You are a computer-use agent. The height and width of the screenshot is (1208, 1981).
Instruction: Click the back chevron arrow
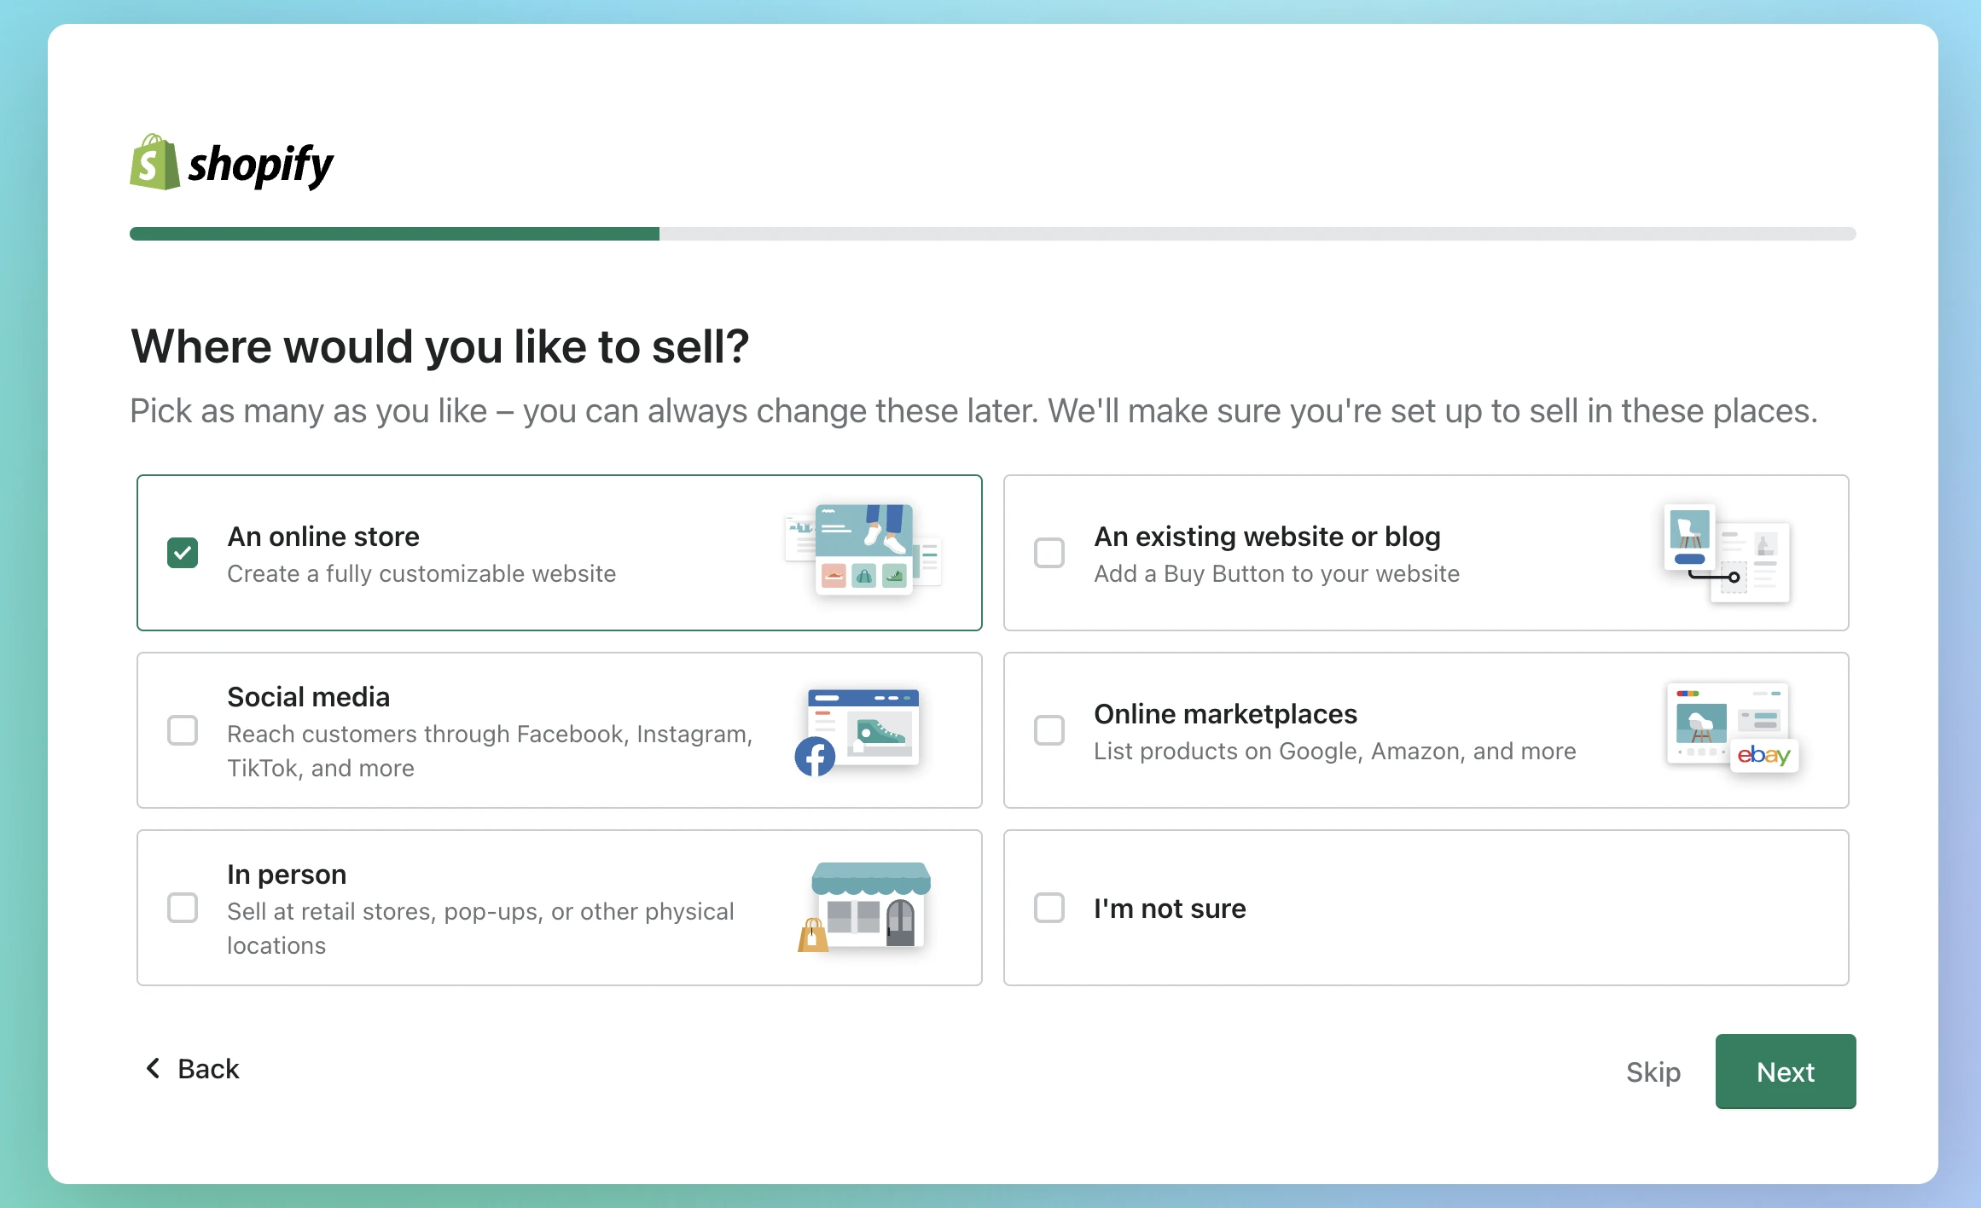coord(154,1068)
